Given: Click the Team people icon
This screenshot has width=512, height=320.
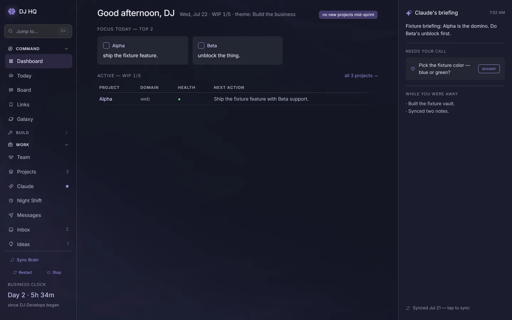Looking at the screenshot, I should point(11,157).
